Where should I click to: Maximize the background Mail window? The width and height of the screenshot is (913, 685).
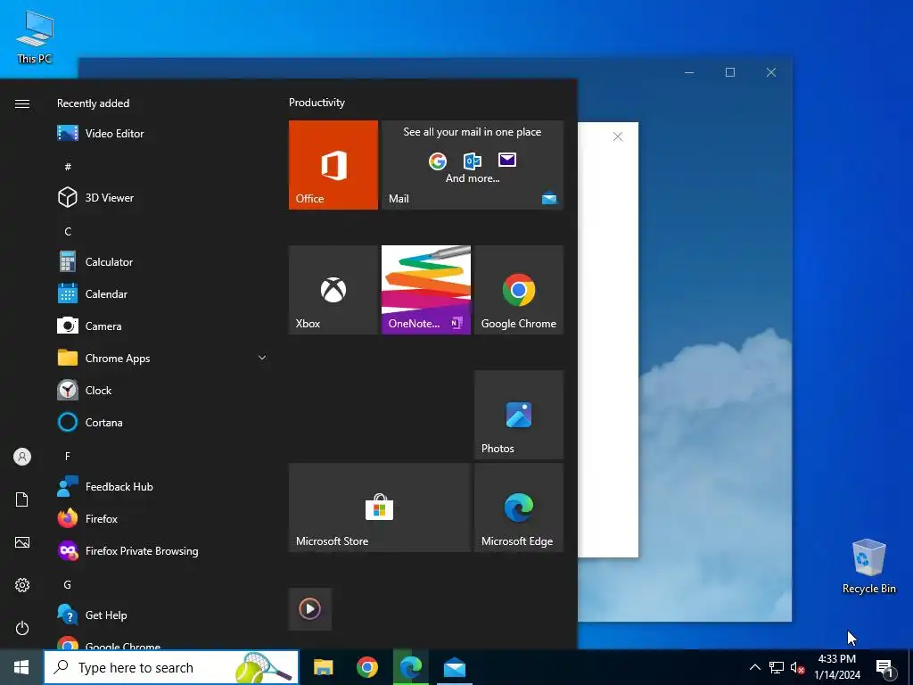pyautogui.click(x=730, y=72)
